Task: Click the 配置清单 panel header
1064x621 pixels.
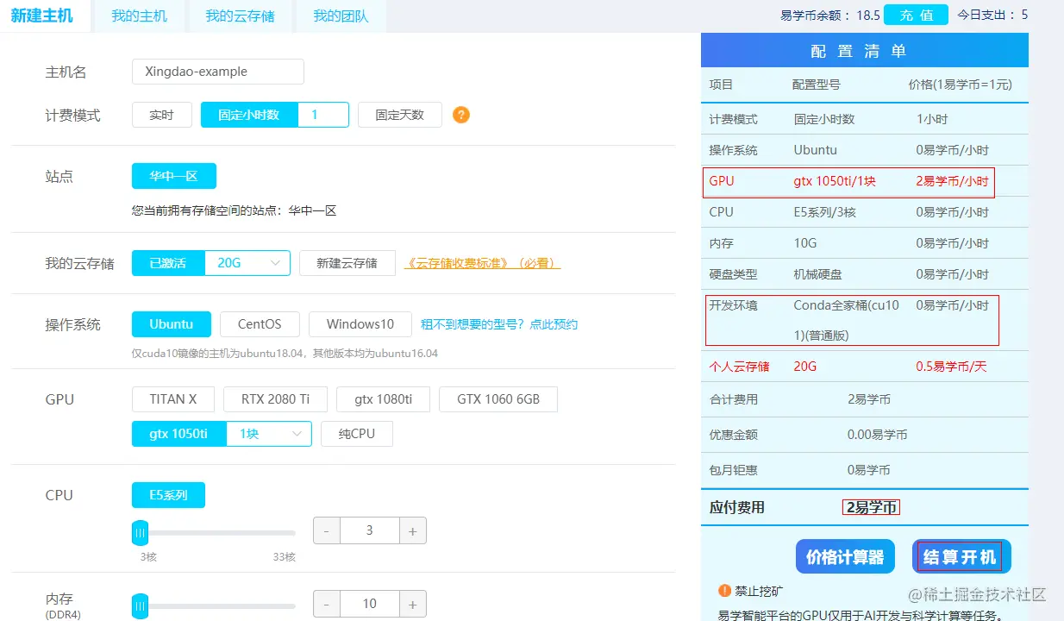Action: click(x=865, y=51)
